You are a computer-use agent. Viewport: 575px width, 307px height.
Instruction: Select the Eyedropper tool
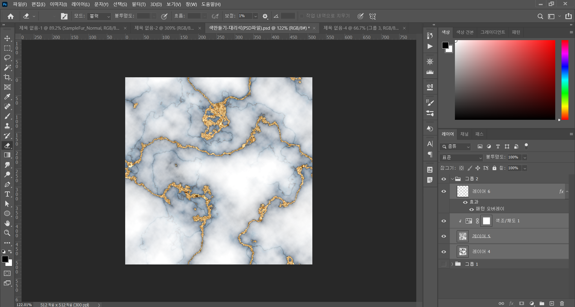(7, 97)
